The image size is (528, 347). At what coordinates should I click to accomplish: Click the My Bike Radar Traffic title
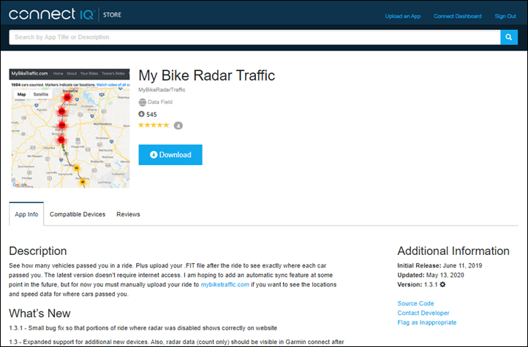(x=207, y=75)
